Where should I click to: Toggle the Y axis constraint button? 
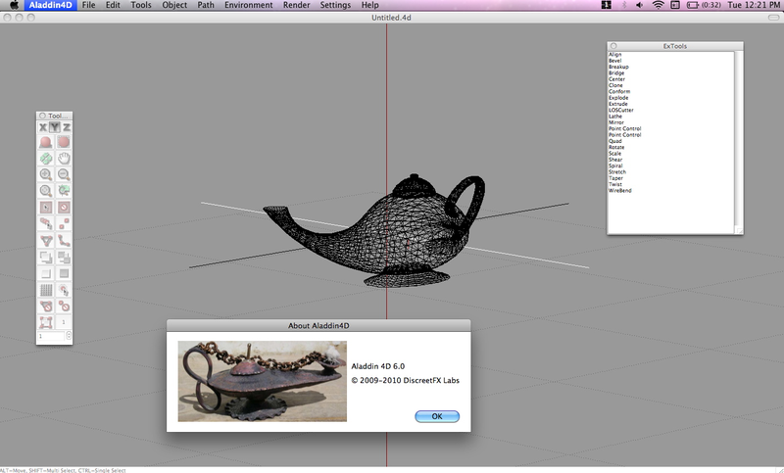(x=55, y=127)
